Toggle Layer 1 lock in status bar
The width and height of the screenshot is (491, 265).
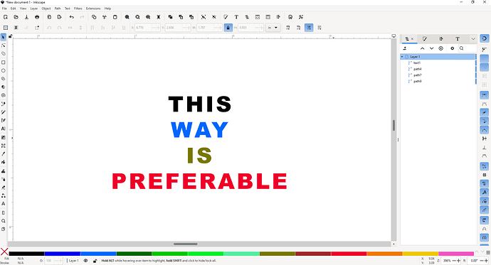(x=95, y=261)
